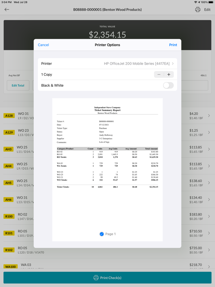This screenshot has height=287, width=215.
Task: Expand the R101 row chevron
Action: (209, 233)
